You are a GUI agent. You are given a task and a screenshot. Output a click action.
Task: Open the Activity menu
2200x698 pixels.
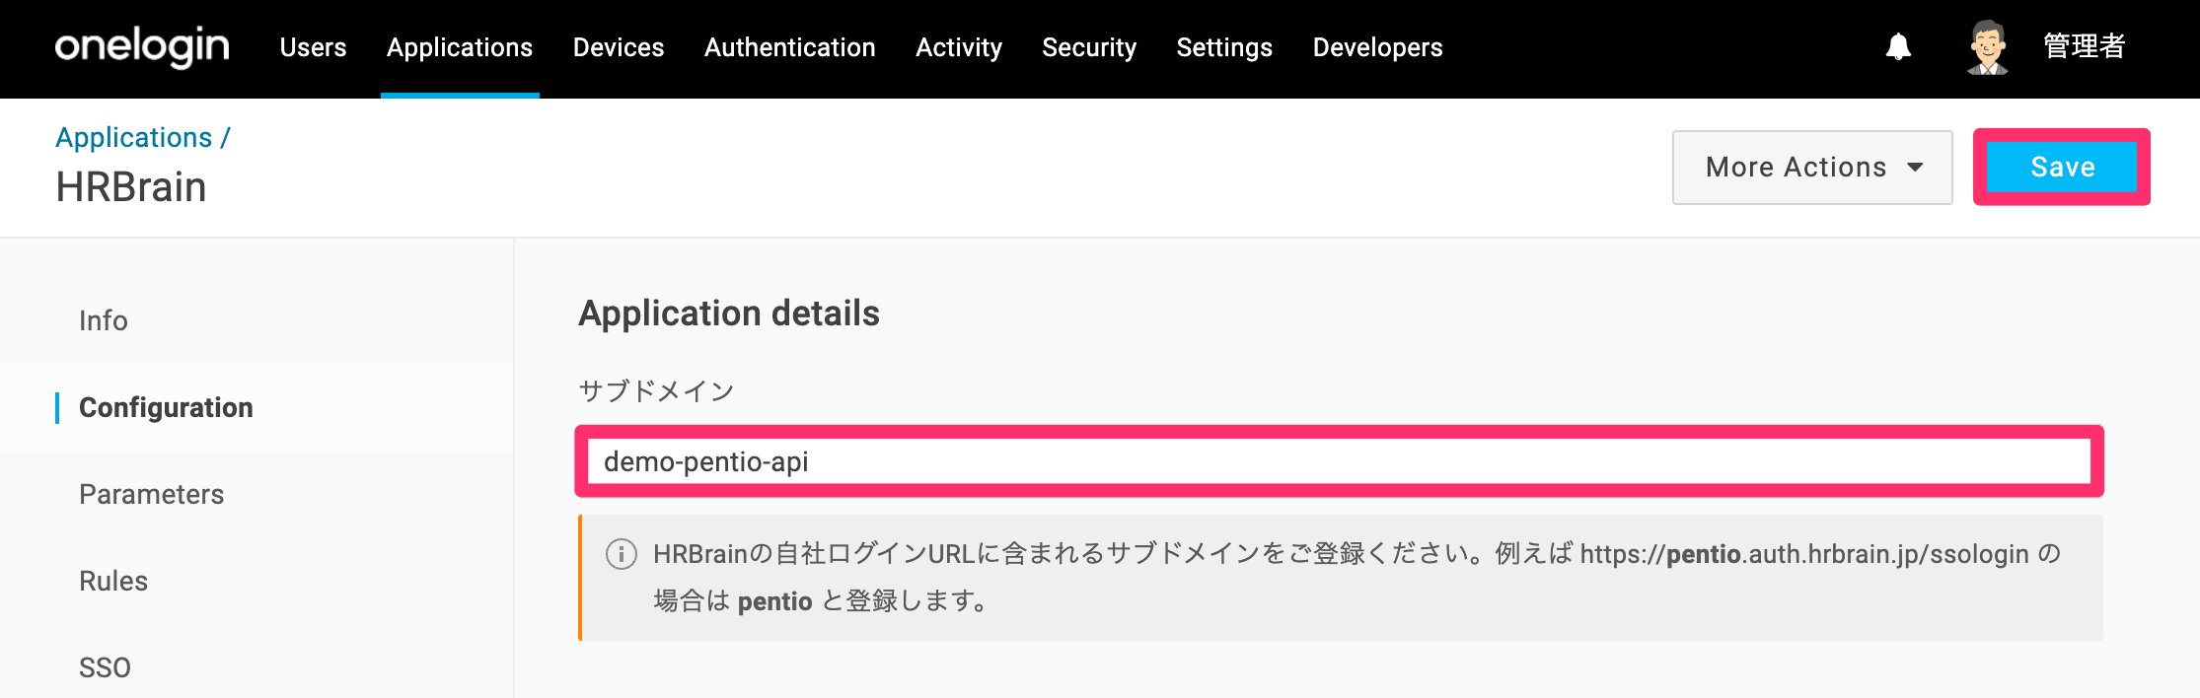[x=959, y=47]
